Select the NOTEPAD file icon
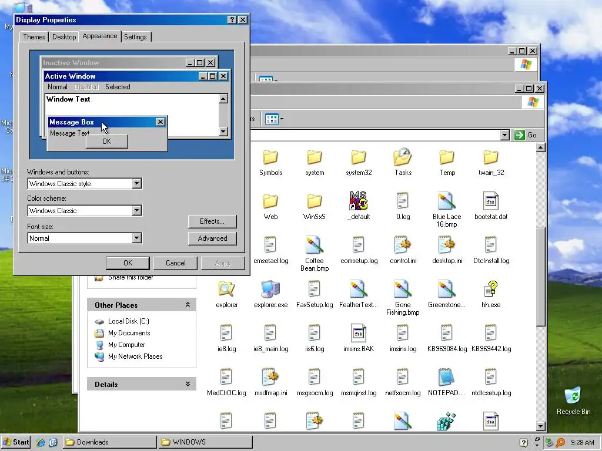This screenshot has height=451, width=602. (x=447, y=377)
